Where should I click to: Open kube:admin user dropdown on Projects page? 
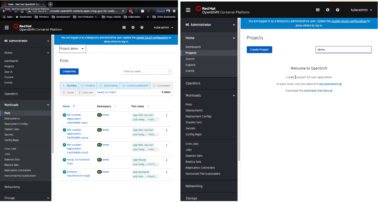click(361, 10)
